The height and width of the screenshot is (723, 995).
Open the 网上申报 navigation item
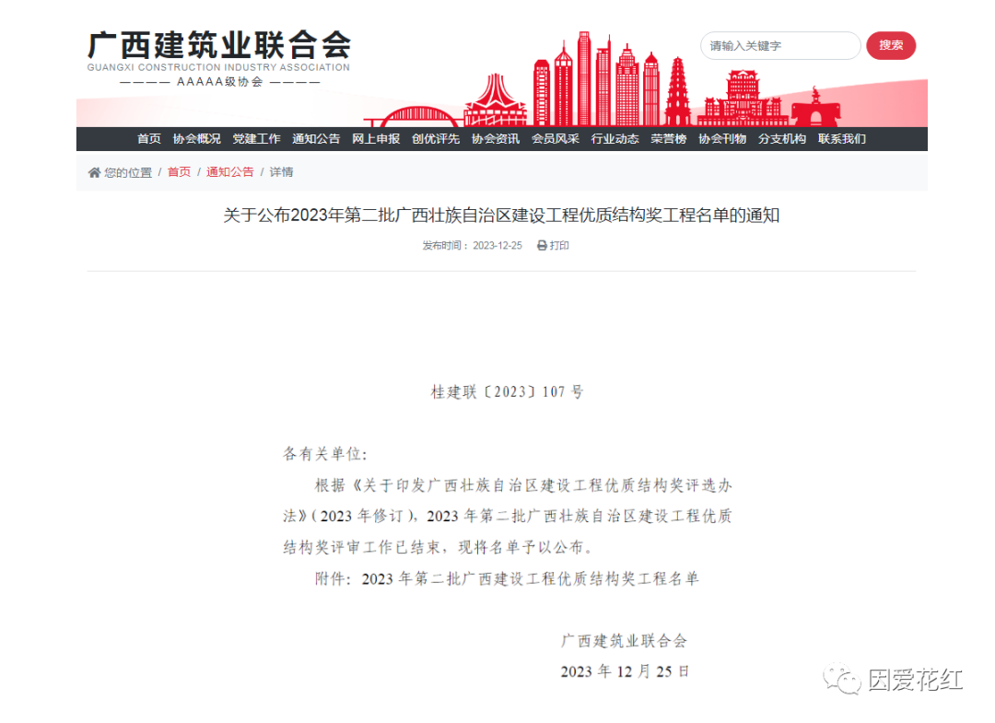(x=376, y=139)
